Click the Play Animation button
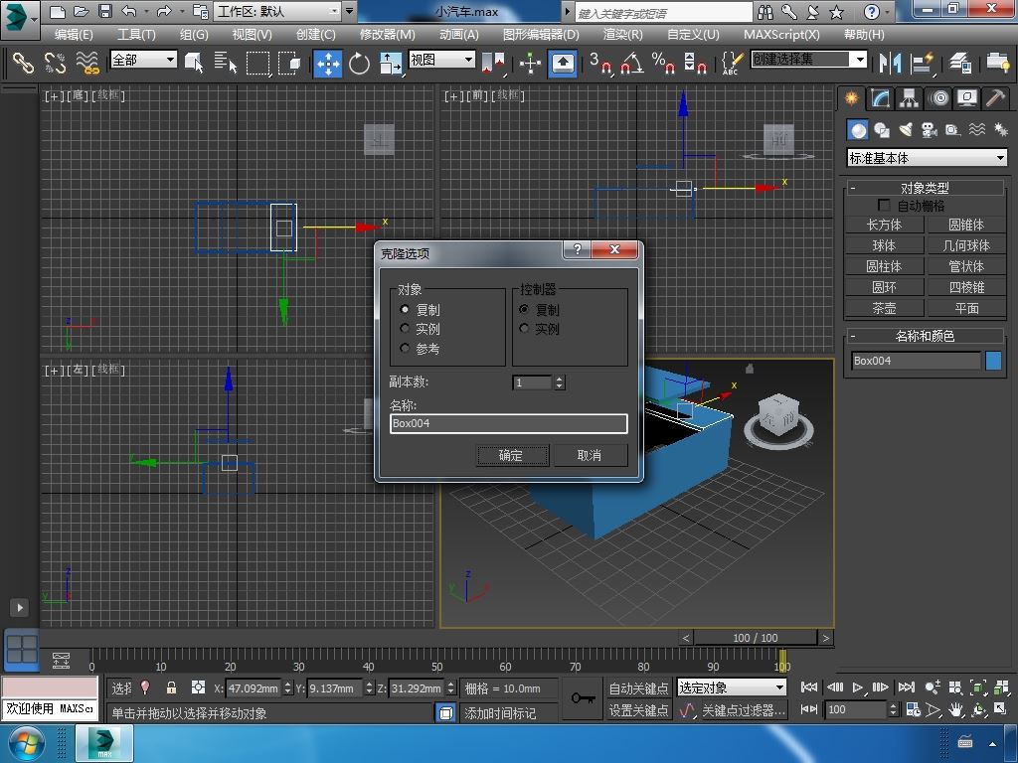This screenshot has width=1018, height=763. (x=858, y=687)
